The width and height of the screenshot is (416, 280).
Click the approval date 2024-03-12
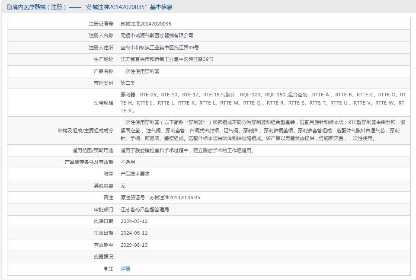134,221
